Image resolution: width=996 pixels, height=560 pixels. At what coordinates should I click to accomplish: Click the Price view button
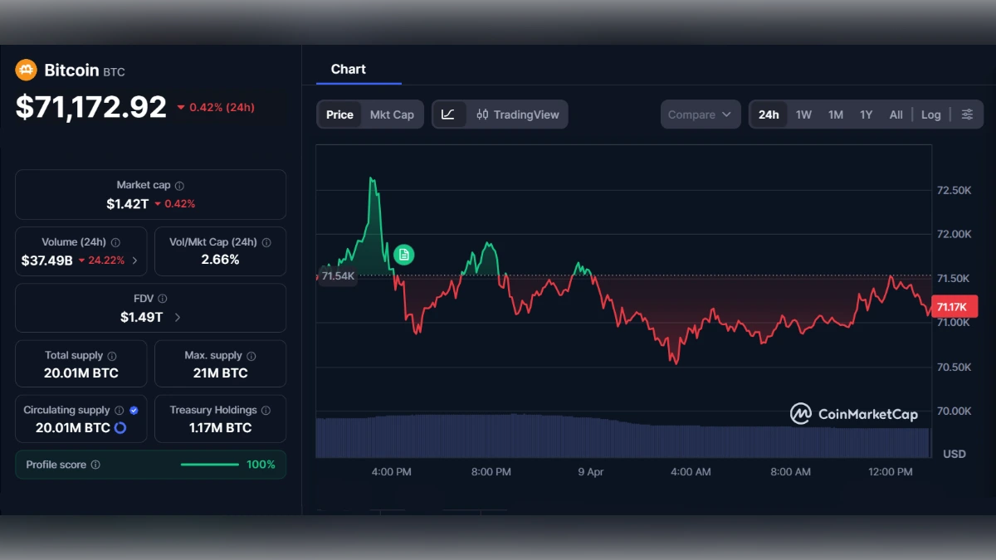(x=339, y=114)
